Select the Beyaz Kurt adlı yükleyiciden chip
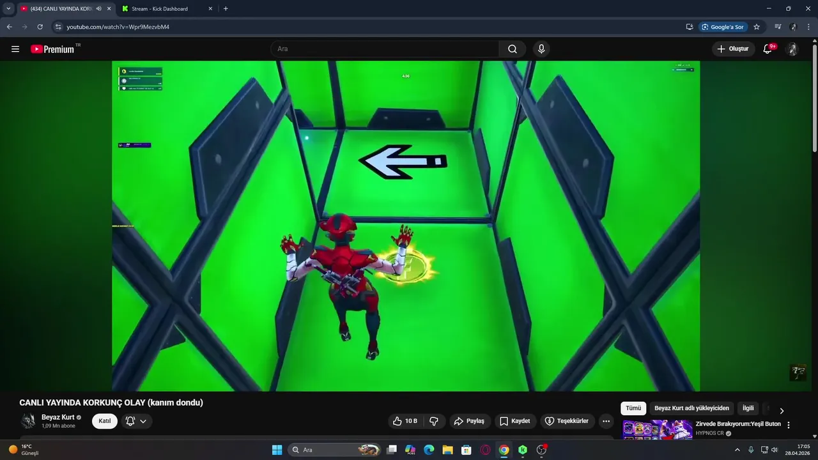 pos(691,408)
